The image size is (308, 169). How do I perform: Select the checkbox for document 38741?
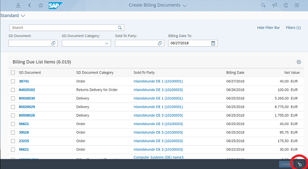13,81
